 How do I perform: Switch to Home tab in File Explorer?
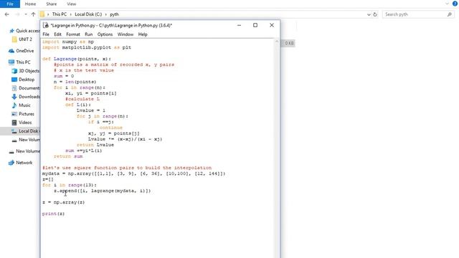point(30,4)
